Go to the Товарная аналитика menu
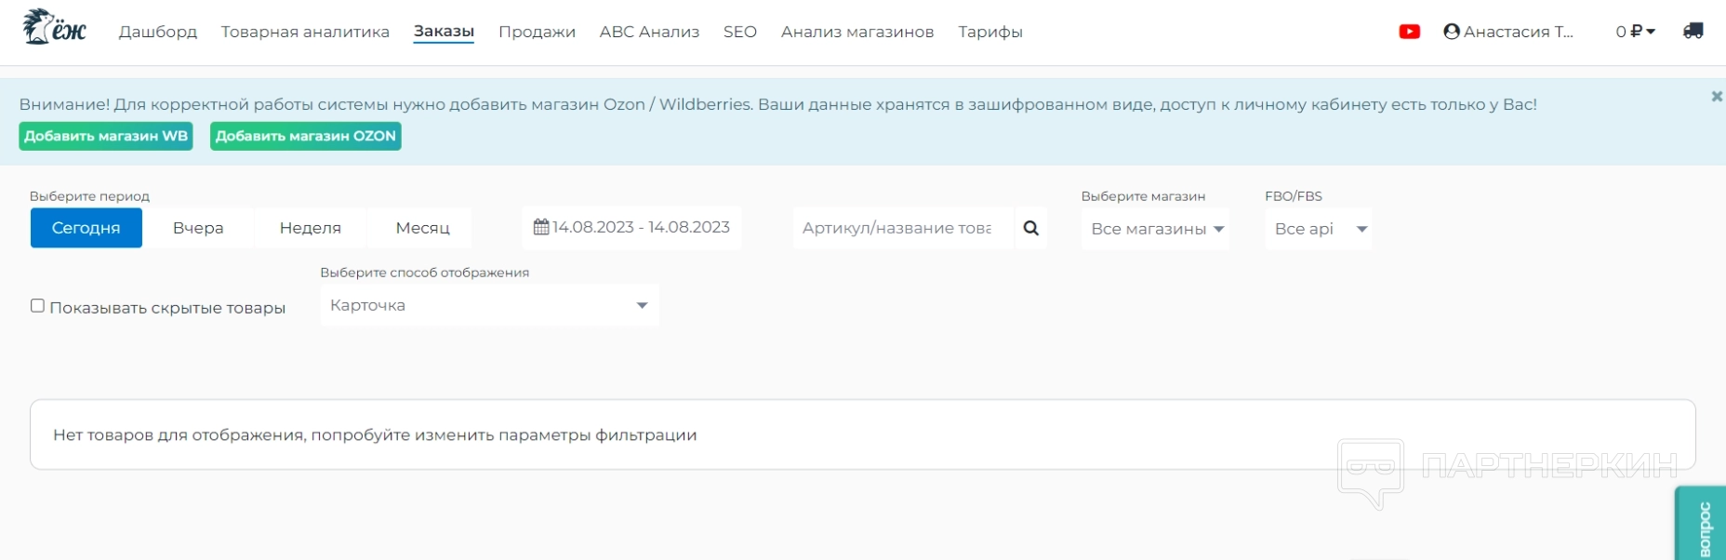Image resolution: width=1726 pixels, height=560 pixels. (x=305, y=32)
